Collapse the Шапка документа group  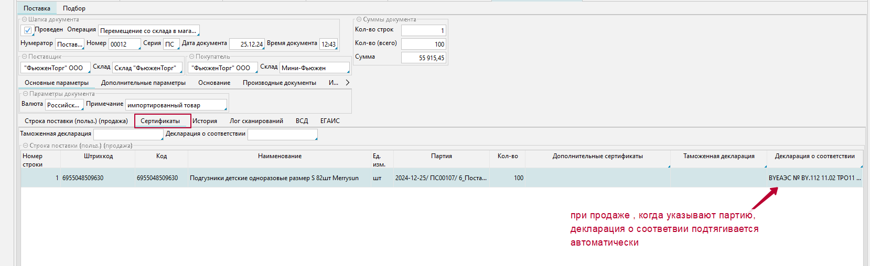[24, 19]
